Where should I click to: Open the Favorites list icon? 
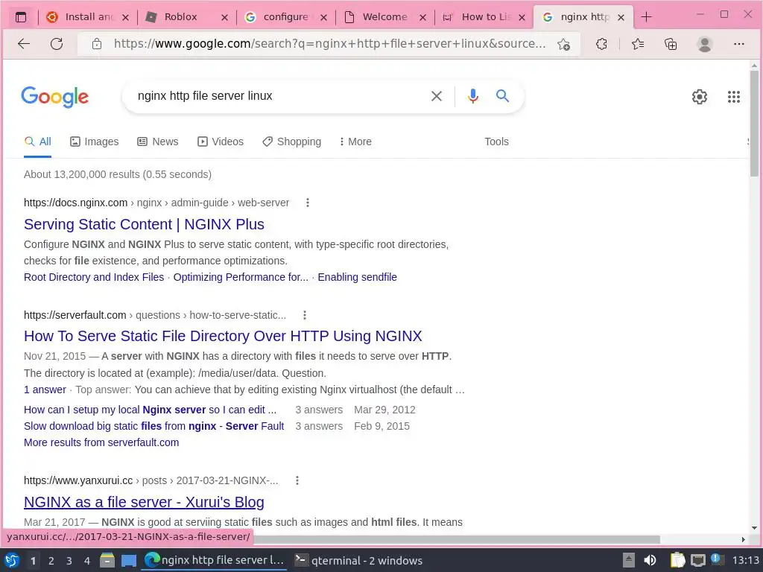click(638, 44)
